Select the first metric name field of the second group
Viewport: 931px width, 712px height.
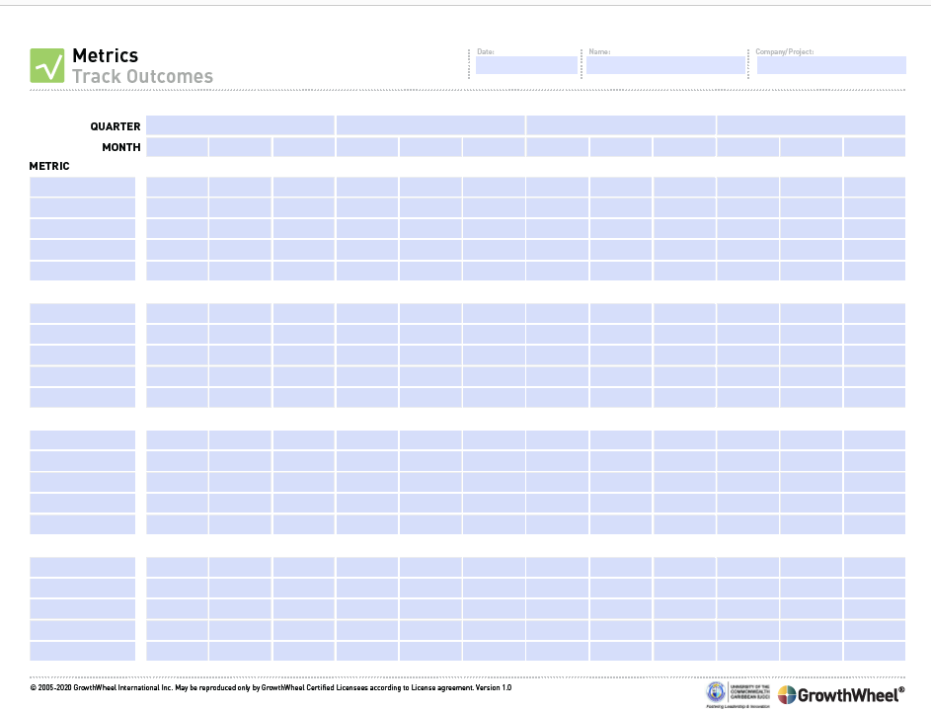tap(83, 313)
